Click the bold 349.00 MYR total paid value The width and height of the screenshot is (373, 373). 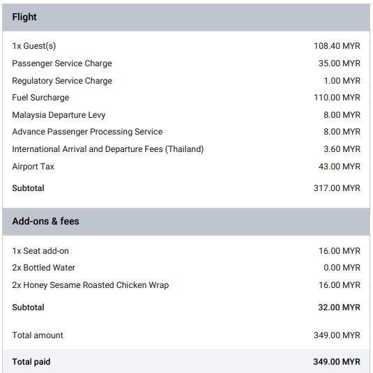tap(337, 362)
